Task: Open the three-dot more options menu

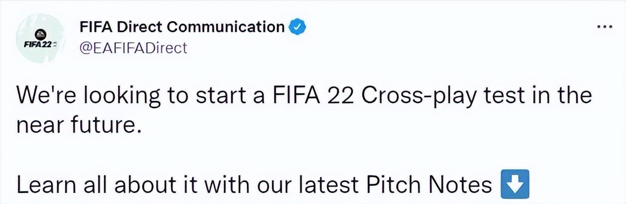Action: coord(605,27)
